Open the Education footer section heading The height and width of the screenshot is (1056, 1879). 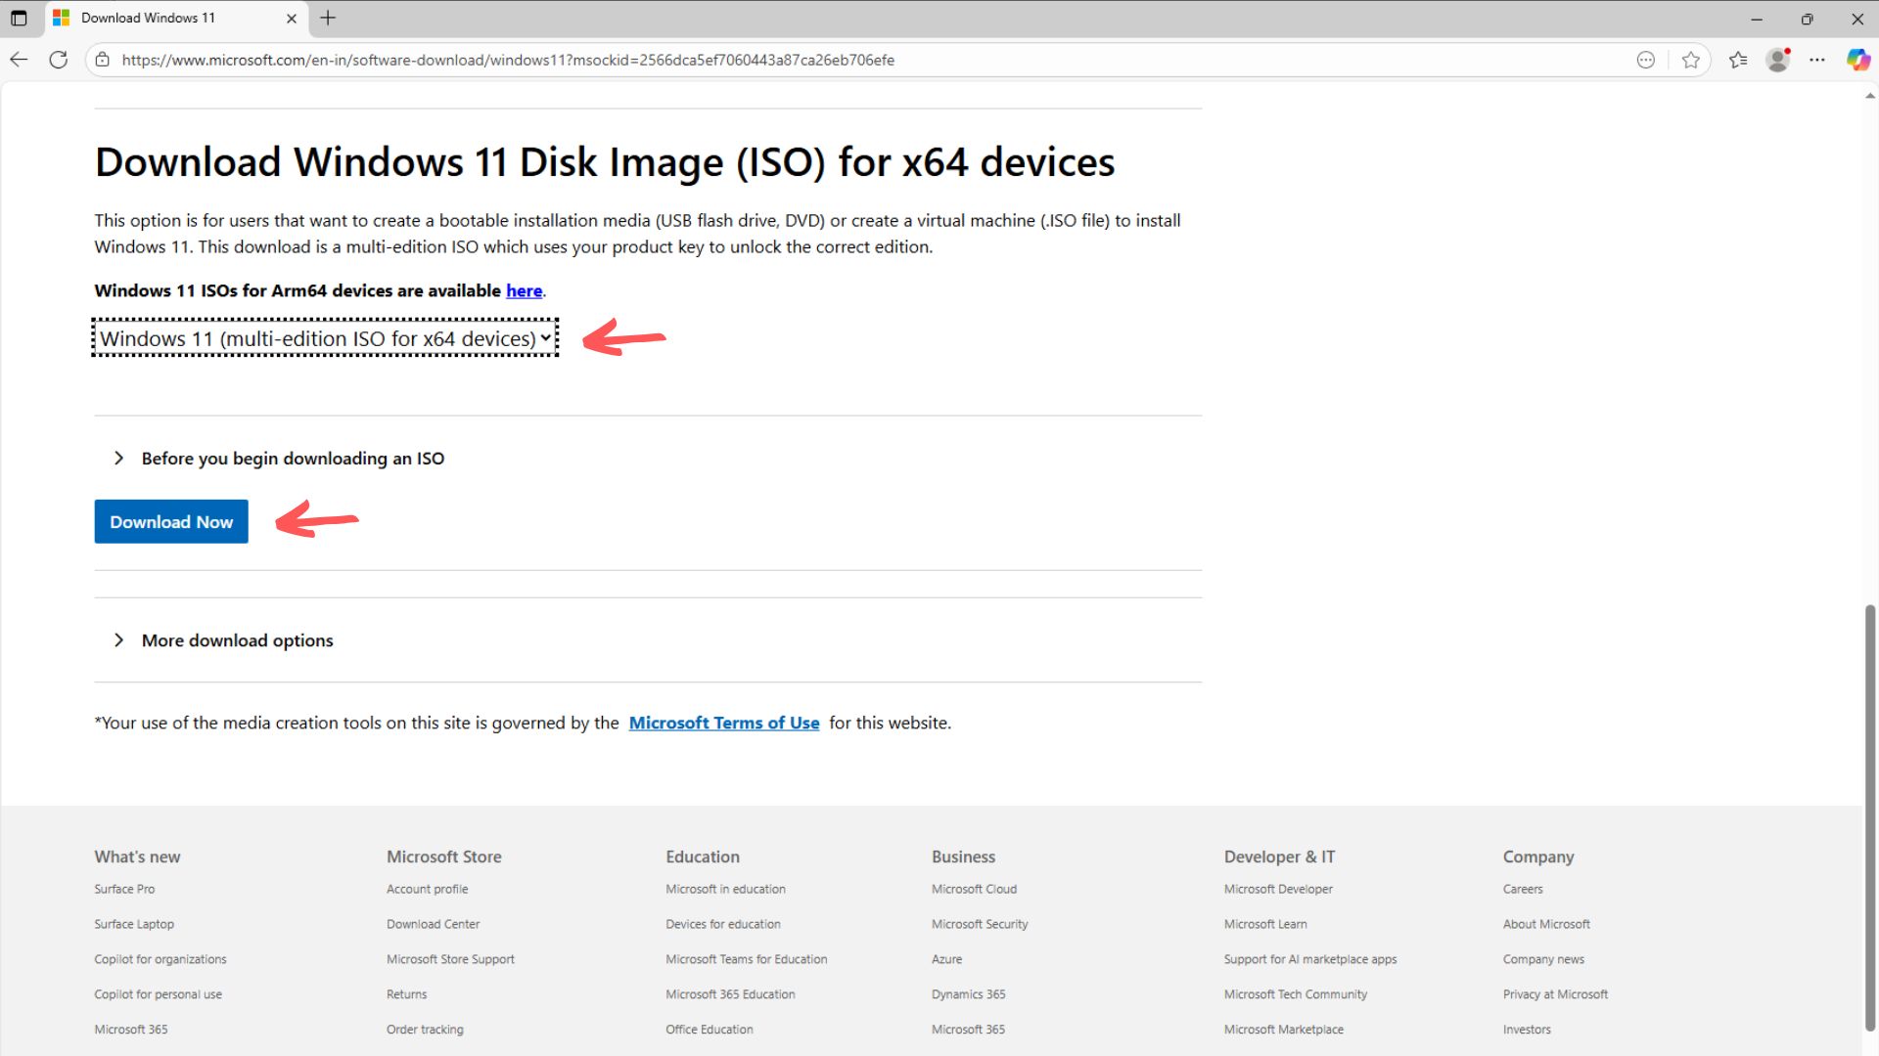pos(702,856)
